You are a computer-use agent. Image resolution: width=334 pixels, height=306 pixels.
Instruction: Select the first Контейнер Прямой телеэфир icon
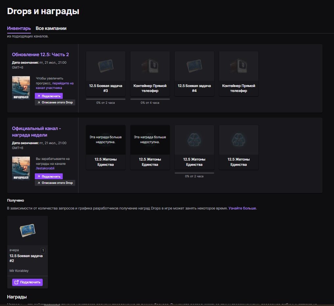pos(150,66)
